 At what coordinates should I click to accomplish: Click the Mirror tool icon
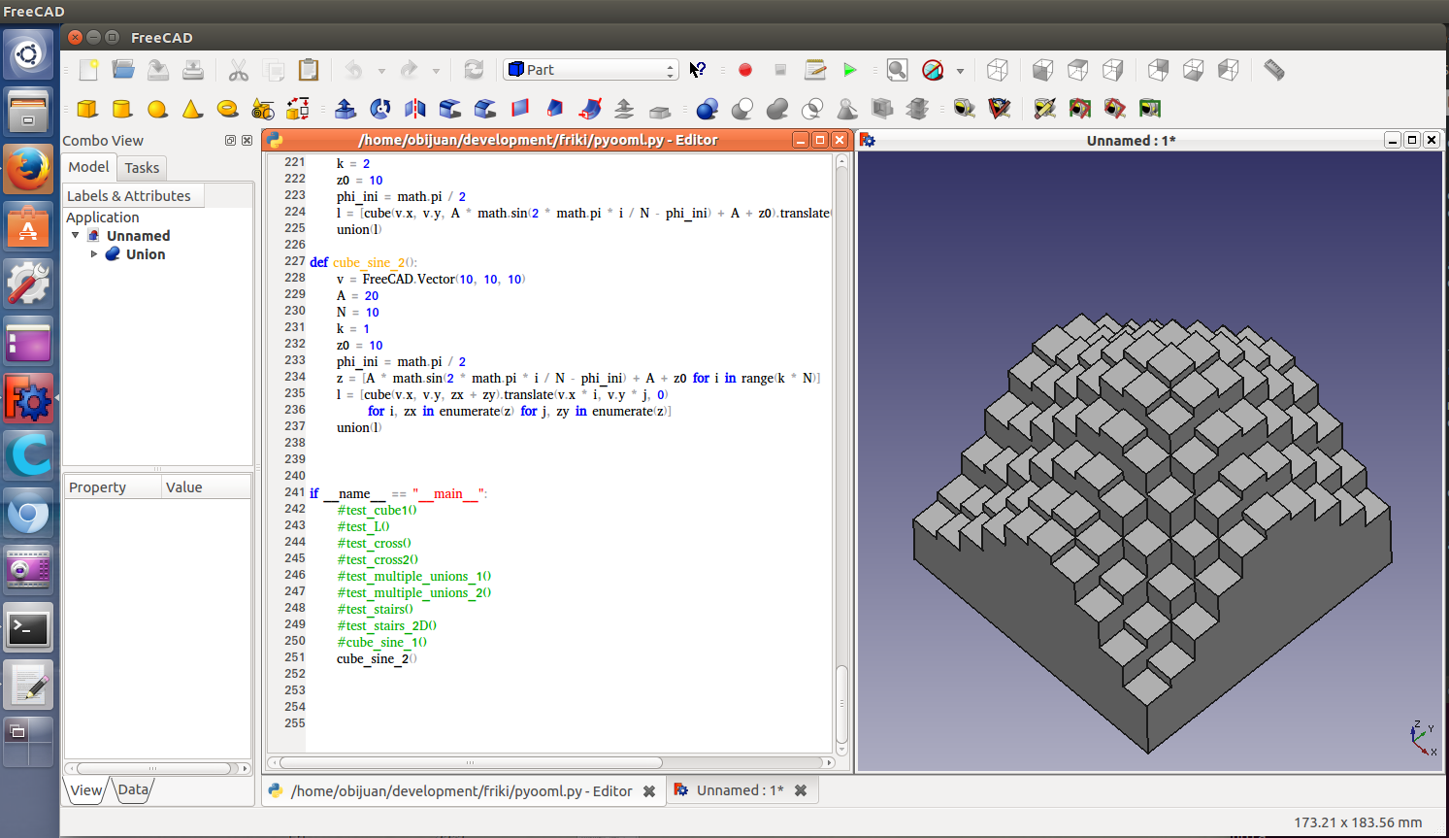point(415,109)
